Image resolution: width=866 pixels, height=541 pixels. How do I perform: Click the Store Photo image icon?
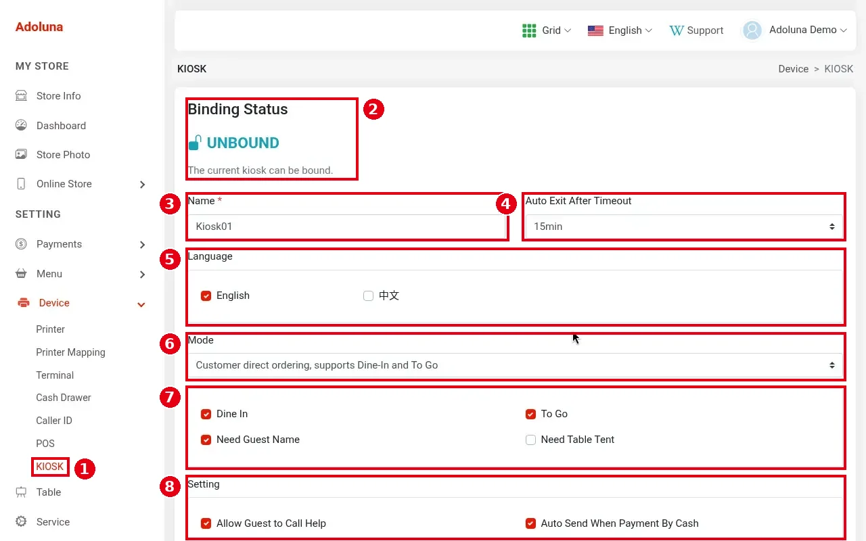click(21, 154)
